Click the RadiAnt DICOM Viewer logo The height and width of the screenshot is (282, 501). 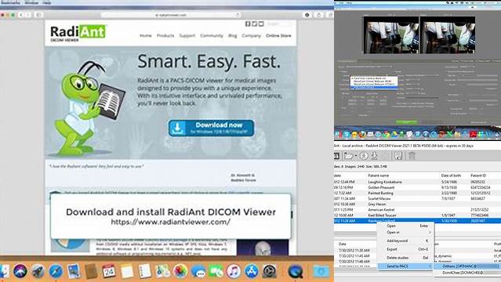click(x=78, y=33)
